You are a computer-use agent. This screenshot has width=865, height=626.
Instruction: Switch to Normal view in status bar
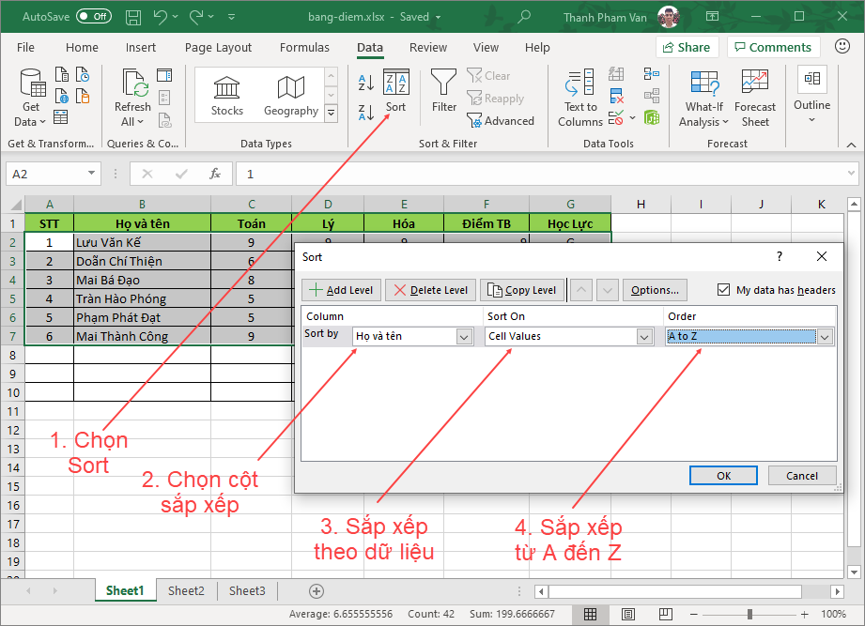[x=590, y=614]
